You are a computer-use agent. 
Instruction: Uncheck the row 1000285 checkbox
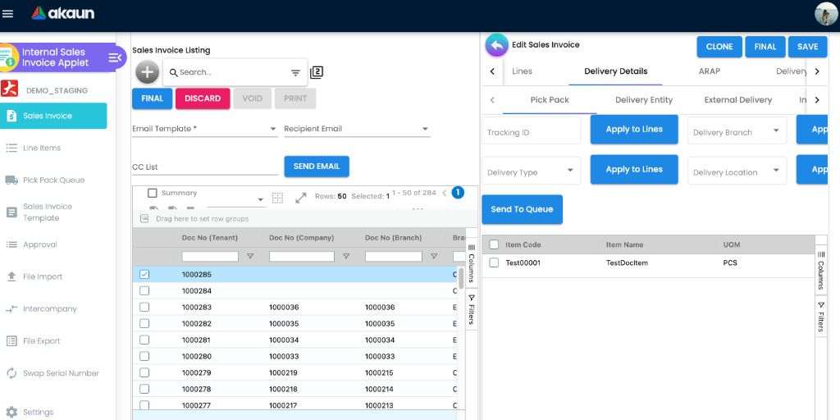144,274
